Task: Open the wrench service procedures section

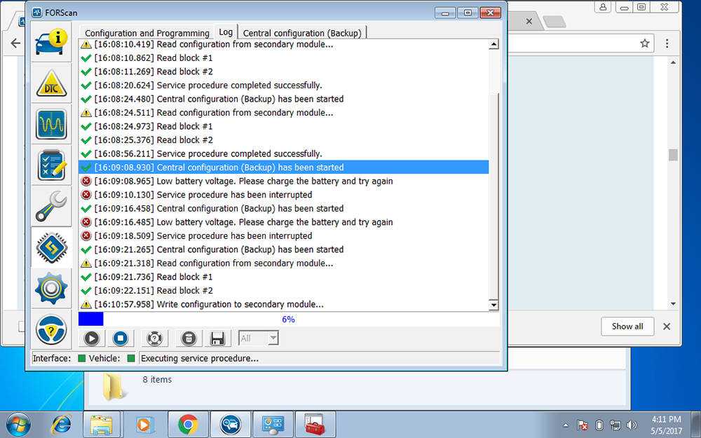Action: [x=51, y=207]
